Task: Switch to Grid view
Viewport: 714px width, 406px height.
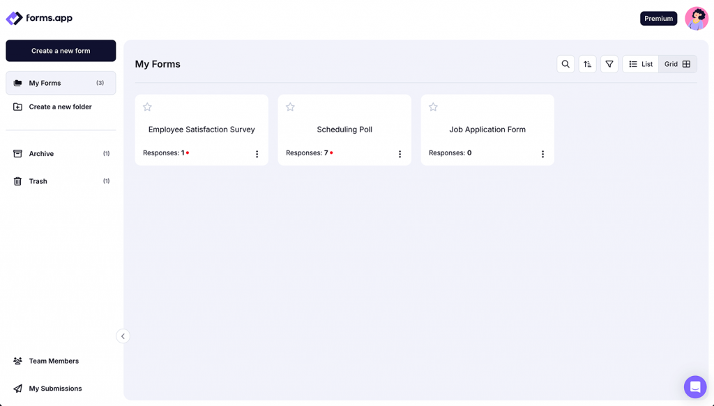Action: click(677, 63)
